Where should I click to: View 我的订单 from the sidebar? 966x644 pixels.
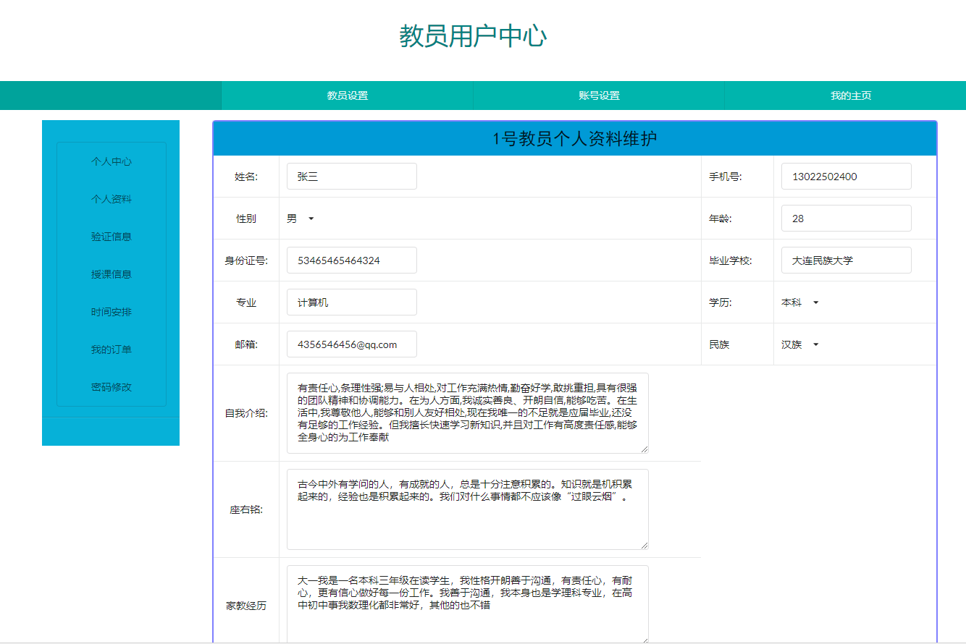pos(110,349)
